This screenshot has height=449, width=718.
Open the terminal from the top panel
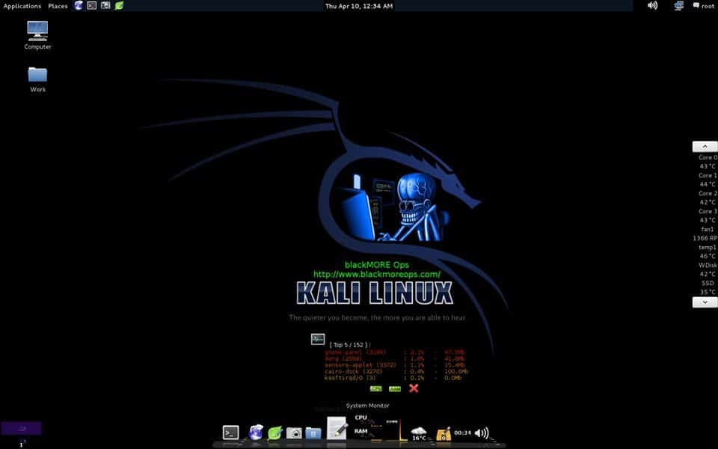click(x=92, y=5)
